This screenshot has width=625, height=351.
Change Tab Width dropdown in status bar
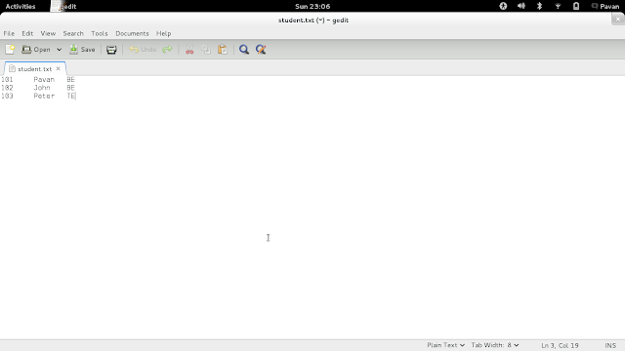[495, 345]
